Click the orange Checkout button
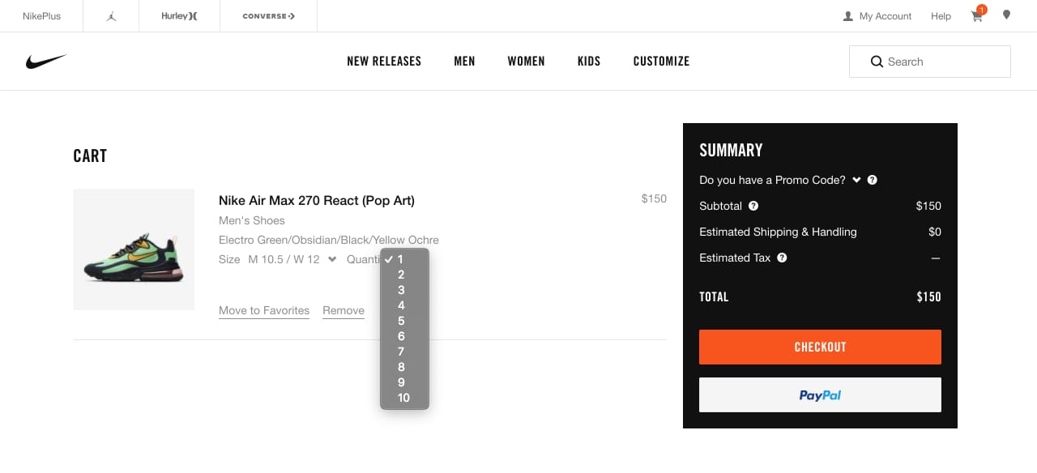 820,347
